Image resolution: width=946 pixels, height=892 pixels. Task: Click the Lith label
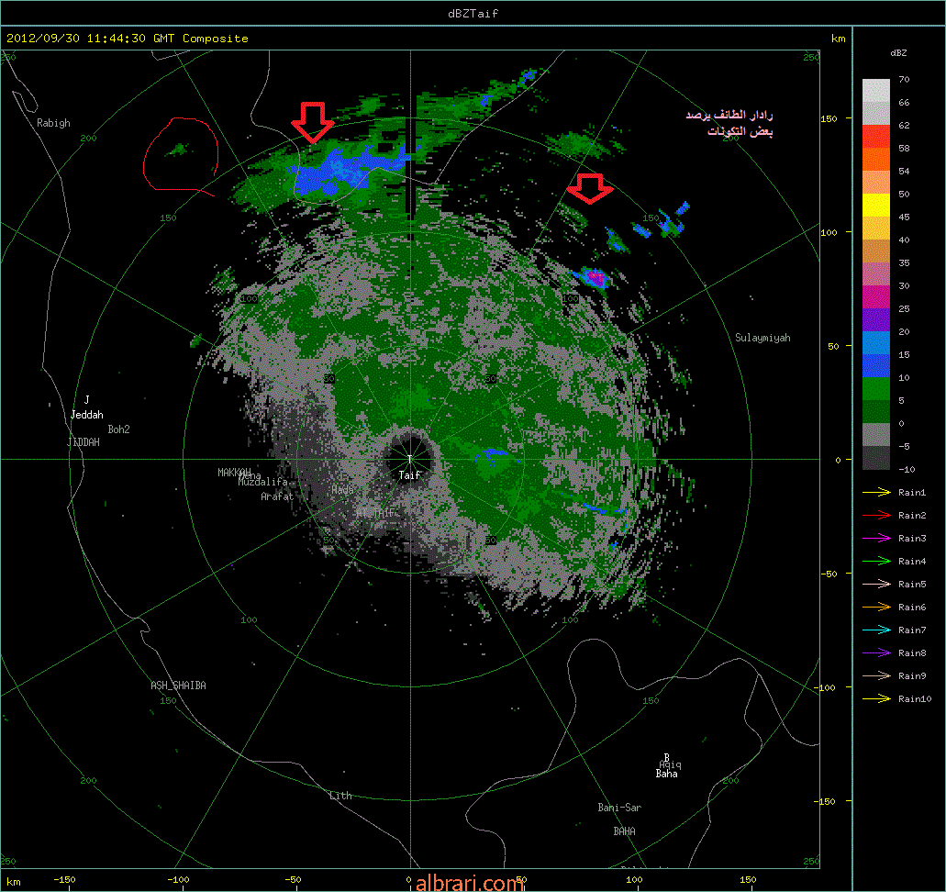tap(340, 796)
